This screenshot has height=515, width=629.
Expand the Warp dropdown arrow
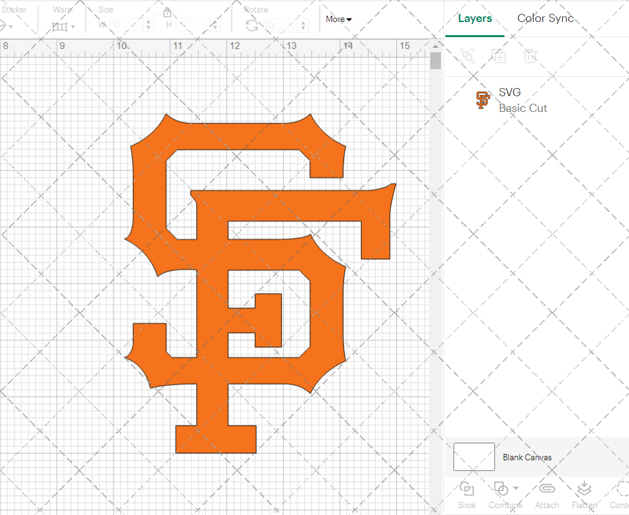tap(73, 26)
